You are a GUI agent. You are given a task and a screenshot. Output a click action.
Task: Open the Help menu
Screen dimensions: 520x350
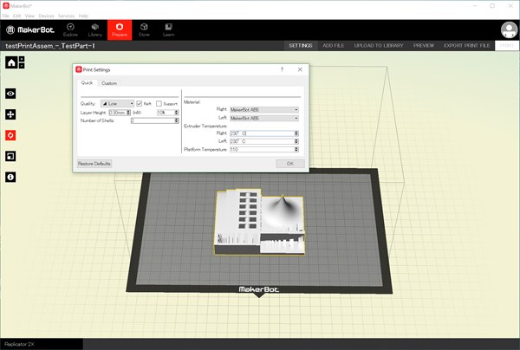click(83, 16)
